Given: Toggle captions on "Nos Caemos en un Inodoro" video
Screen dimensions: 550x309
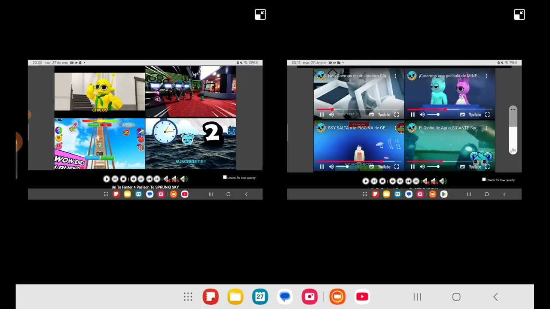Looking at the screenshot, I should [x=372, y=115].
